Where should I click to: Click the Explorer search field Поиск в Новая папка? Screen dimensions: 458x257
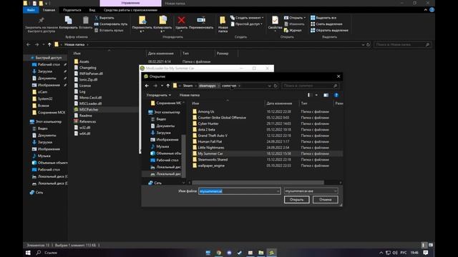(x=402, y=44)
